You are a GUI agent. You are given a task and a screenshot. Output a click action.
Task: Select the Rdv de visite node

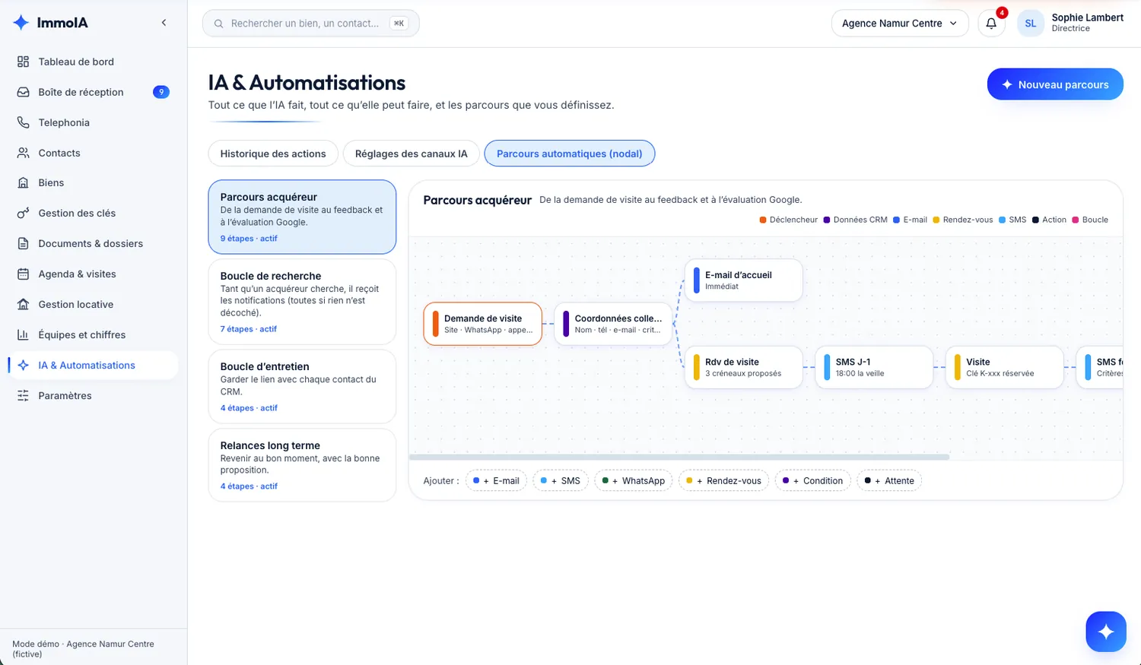click(x=743, y=367)
